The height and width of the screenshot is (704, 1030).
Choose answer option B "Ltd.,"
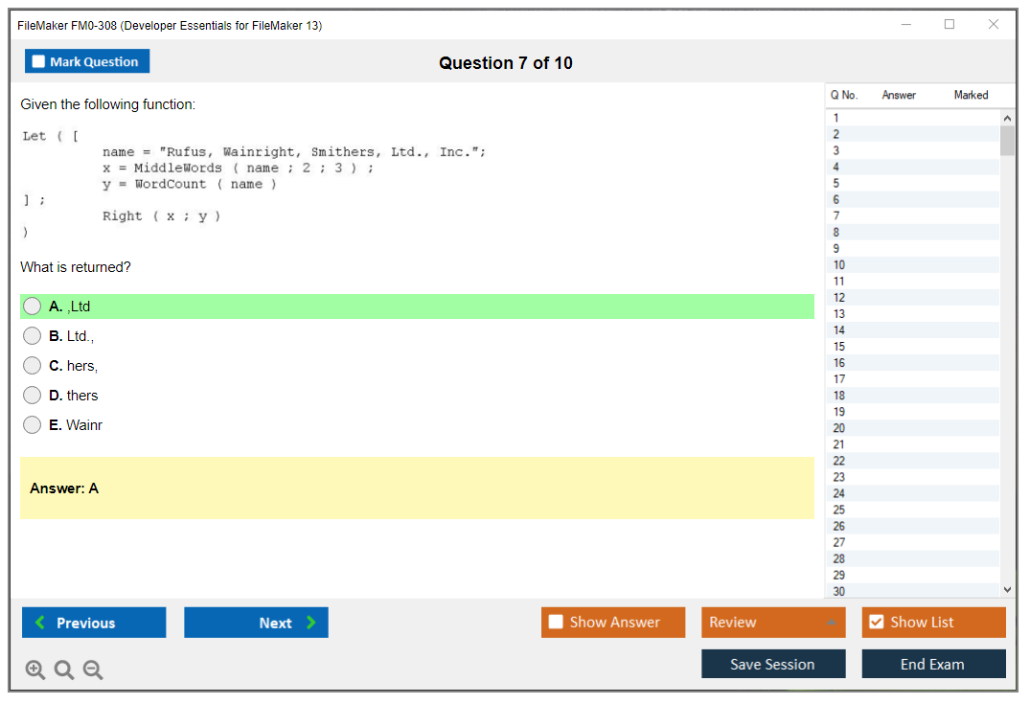[33, 336]
